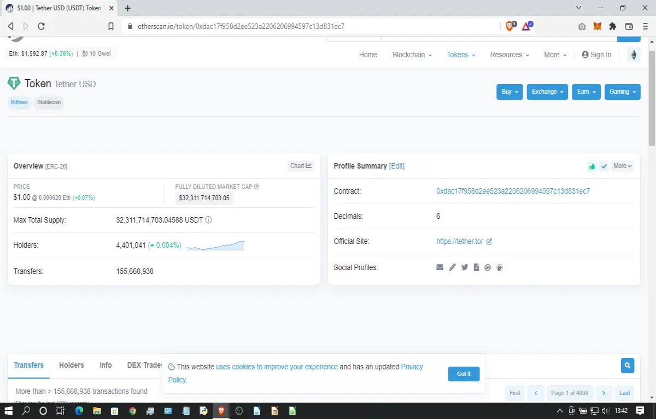Image resolution: width=656 pixels, height=419 pixels.
Task: Open the blog pencil social profile icon
Action: [x=452, y=267]
